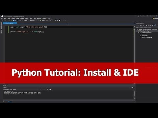Viewport: 158px width, 118px height.
Task: Click the Show All Files icon
Action: point(150,25)
